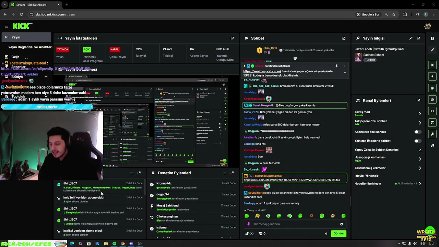Image resolution: width=439 pixels, height=247 pixels.
Task: Toggle Yalnızca ifadelerle sohbet switch
Action: 417,141
